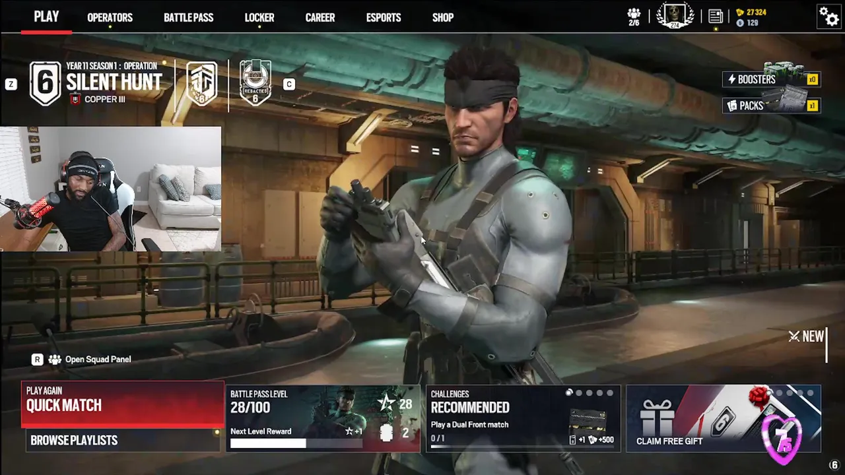Click the R6 credits coin icon

pyautogui.click(x=740, y=23)
